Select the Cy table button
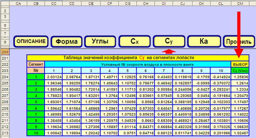Screen dimensions: 256x138 click(x=169, y=41)
